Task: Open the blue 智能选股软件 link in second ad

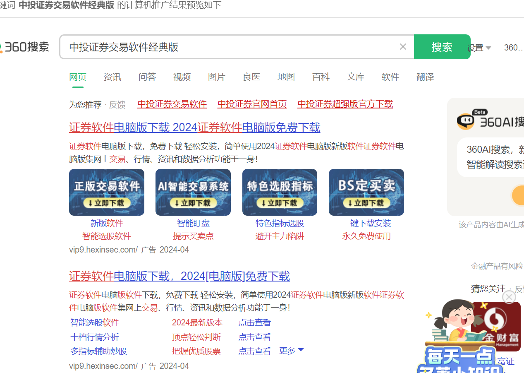Action: (x=95, y=322)
